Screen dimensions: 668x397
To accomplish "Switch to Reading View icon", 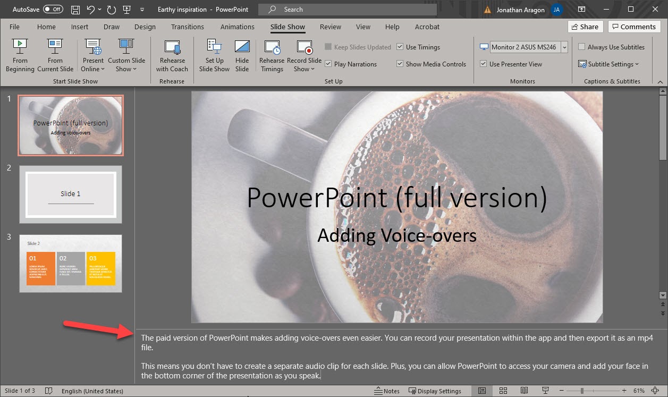I will (524, 391).
